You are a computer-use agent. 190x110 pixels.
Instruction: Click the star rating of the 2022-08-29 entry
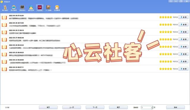(166, 24)
